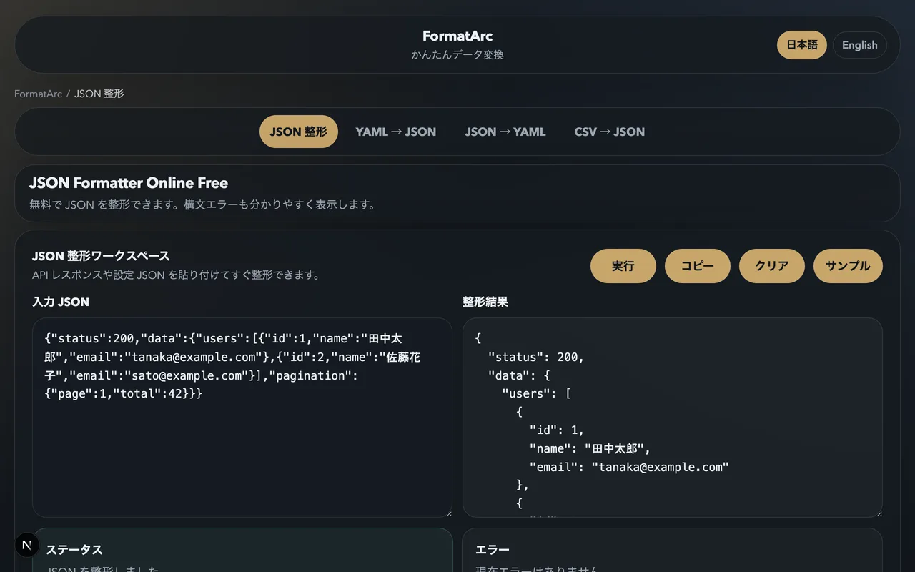Grab the 入力 JSON resize handle
Screen dimensions: 915x572
pyautogui.click(x=447, y=512)
